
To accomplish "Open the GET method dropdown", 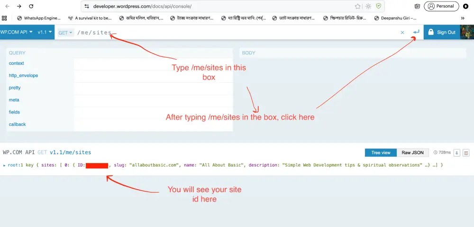I will click(x=65, y=33).
